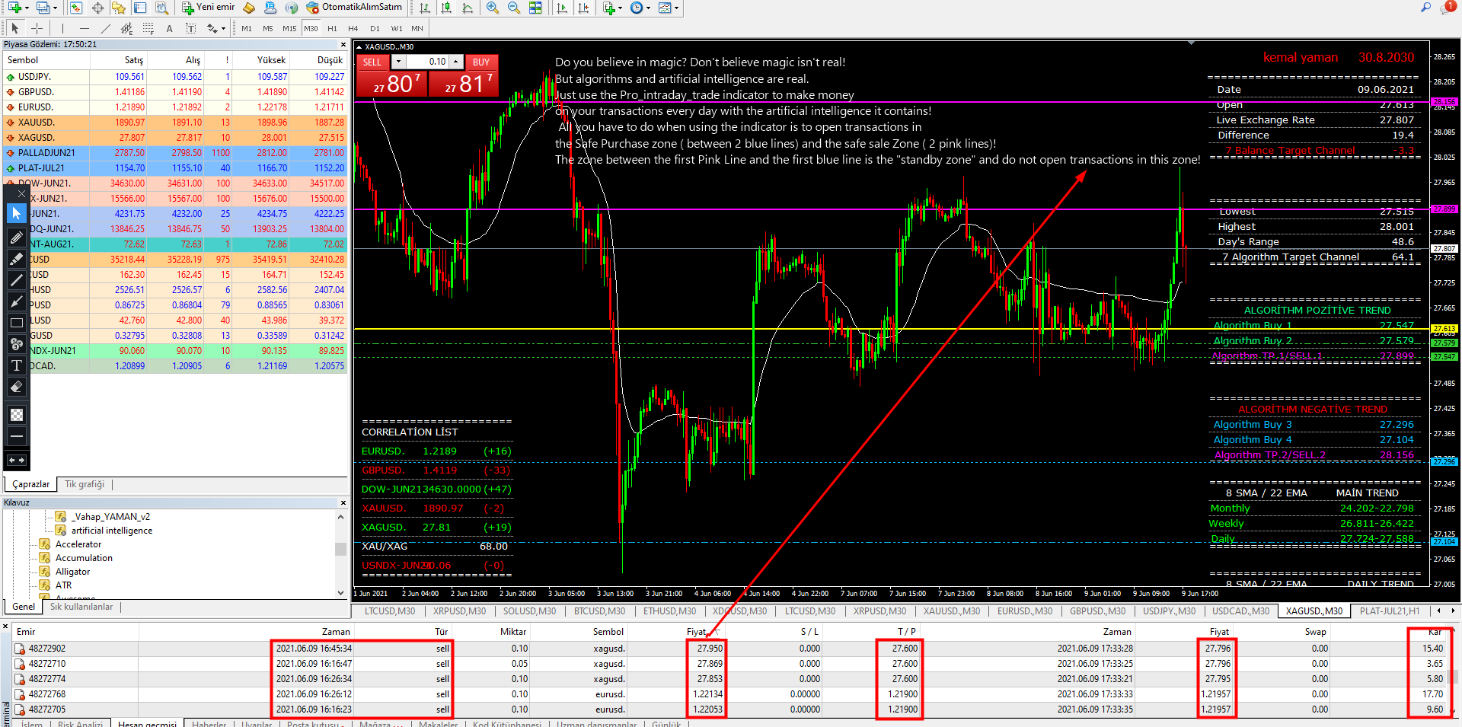1462x727 pixels.
Task: Toggle the Navigator star-folder icon
Action: pos(119,8)
